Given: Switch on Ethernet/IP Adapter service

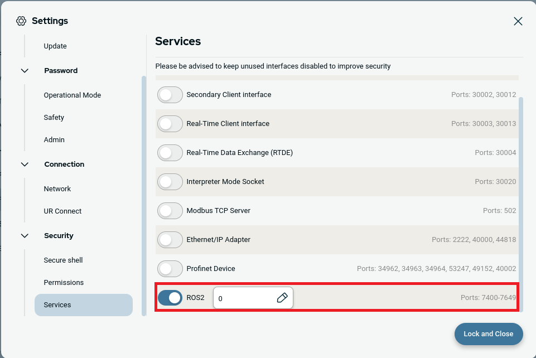Looking at the screenshot, I should (x=170, y=240).
